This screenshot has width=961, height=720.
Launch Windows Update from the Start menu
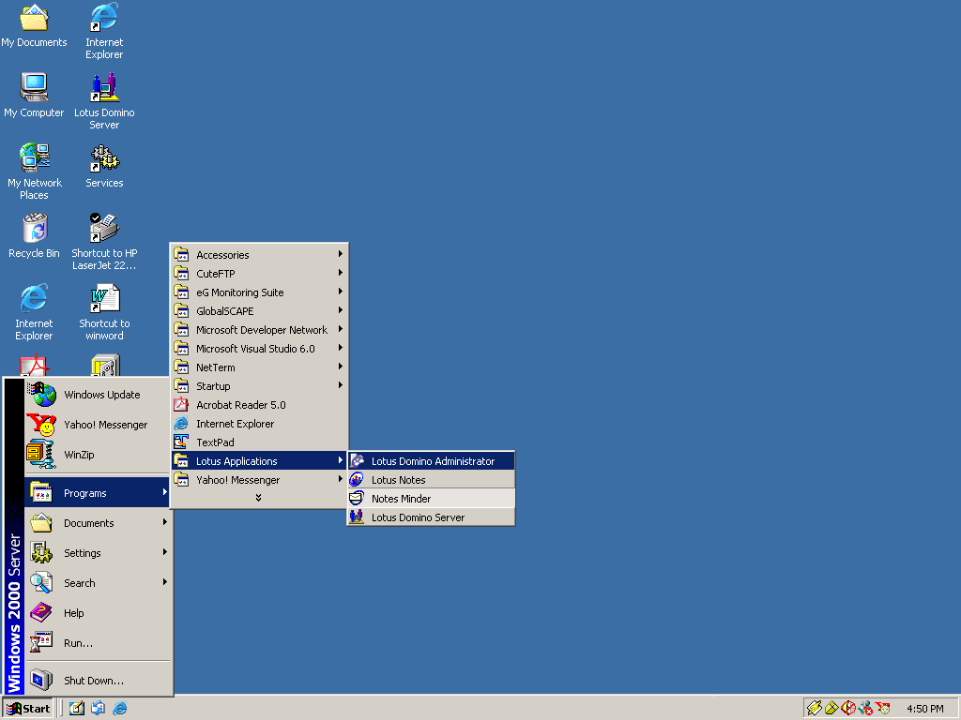[x=98, y=395]
